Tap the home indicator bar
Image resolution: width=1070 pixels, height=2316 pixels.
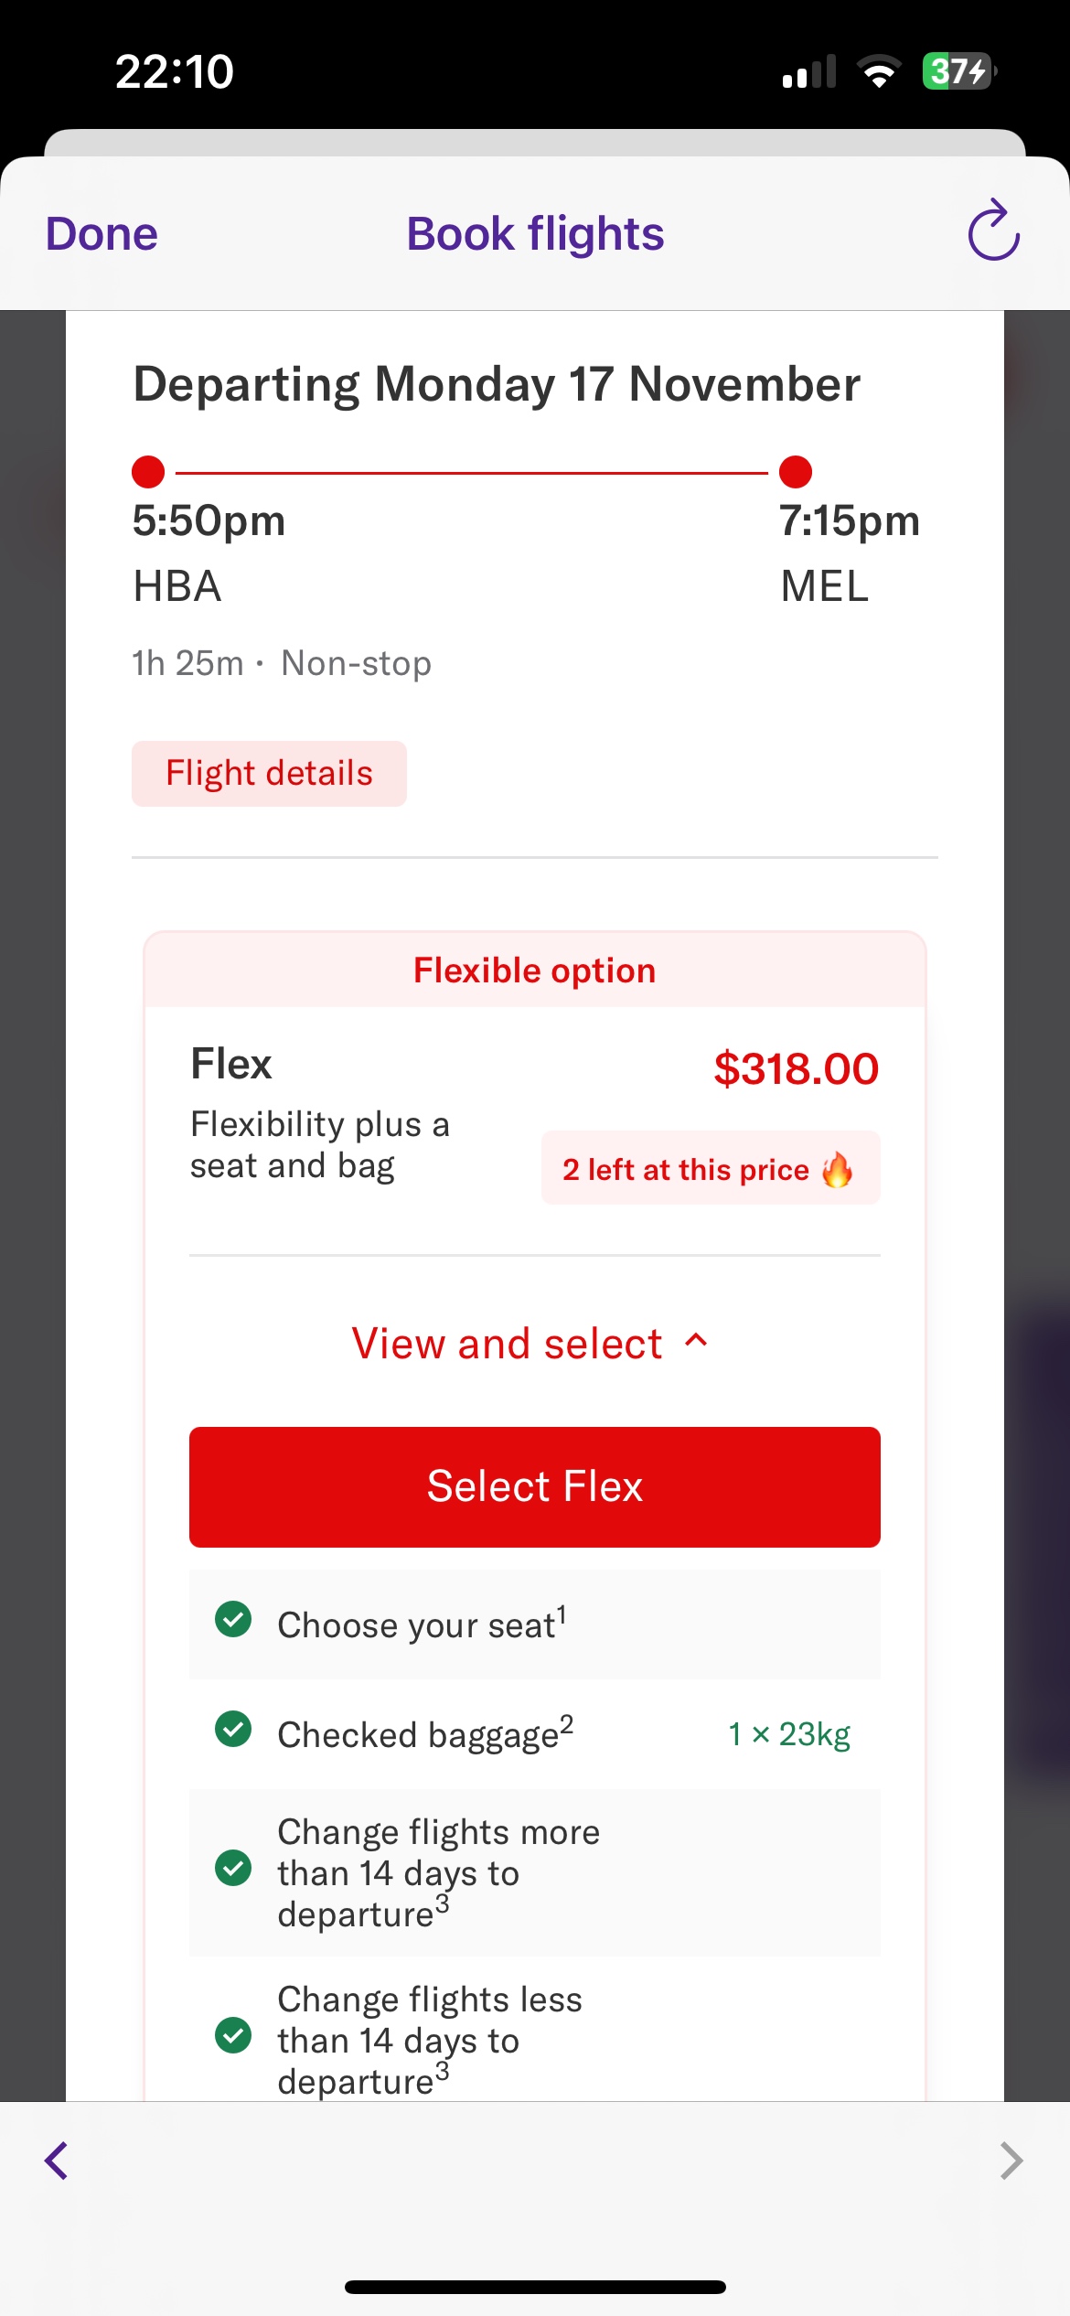coord(535,2287)
